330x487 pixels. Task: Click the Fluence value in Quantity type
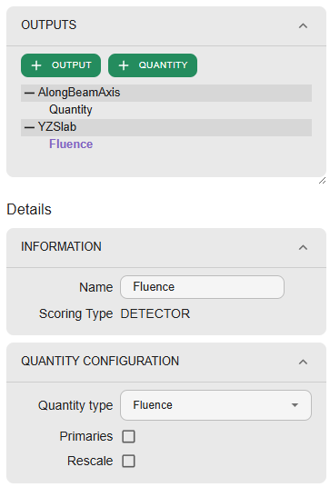(153, 405)
